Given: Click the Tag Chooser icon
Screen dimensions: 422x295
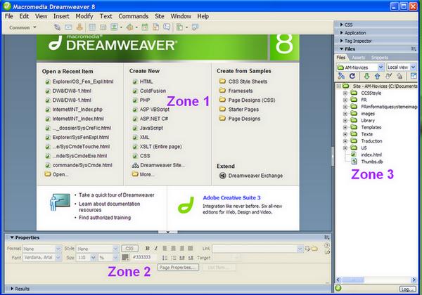Looking at the screenshot, I should tap(195, 27).
